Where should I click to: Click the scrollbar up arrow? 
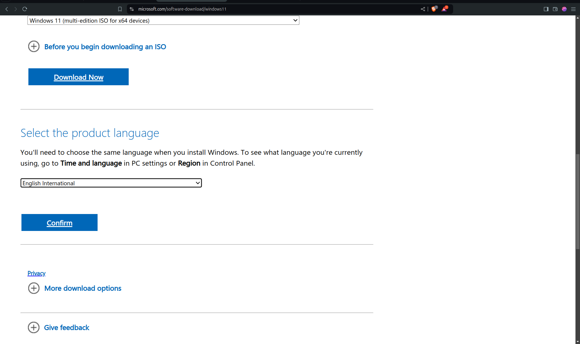pos(578,18)
